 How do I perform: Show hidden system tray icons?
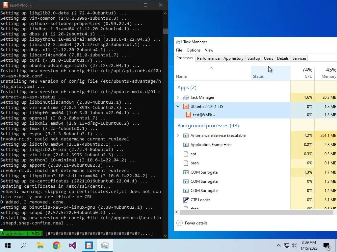pos(278,245)
